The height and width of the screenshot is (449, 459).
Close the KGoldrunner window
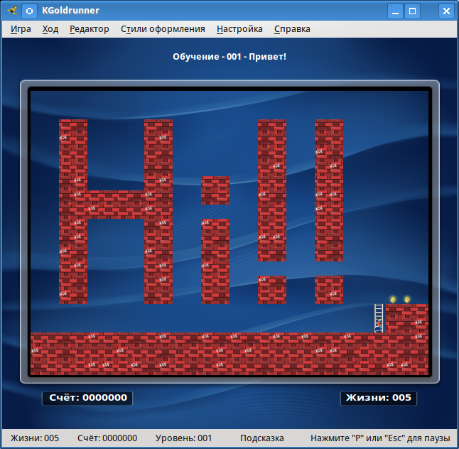coord(446,11)
